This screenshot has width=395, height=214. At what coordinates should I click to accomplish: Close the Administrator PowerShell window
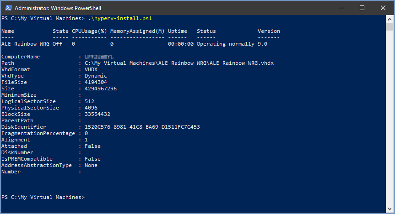(383, 8)
